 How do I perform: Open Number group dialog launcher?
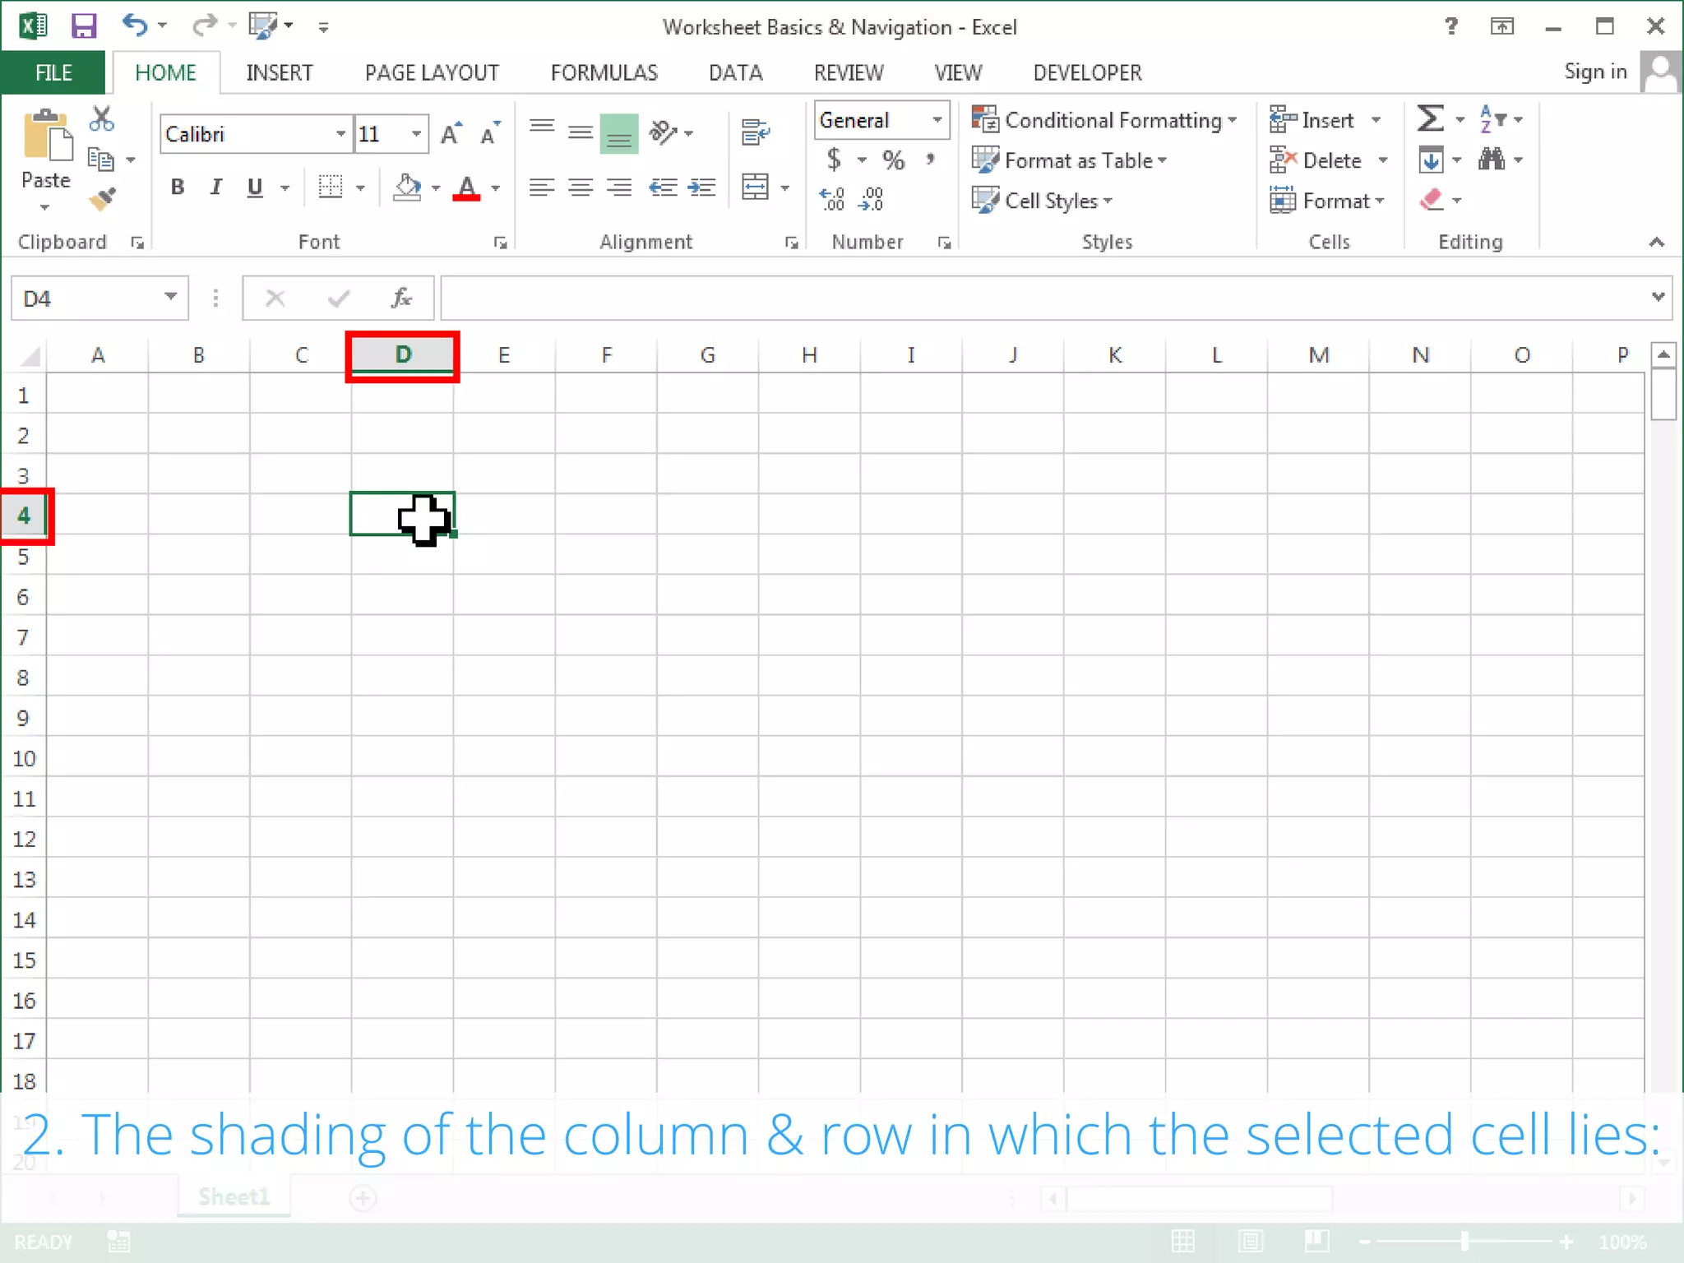(x=944, y=242)
